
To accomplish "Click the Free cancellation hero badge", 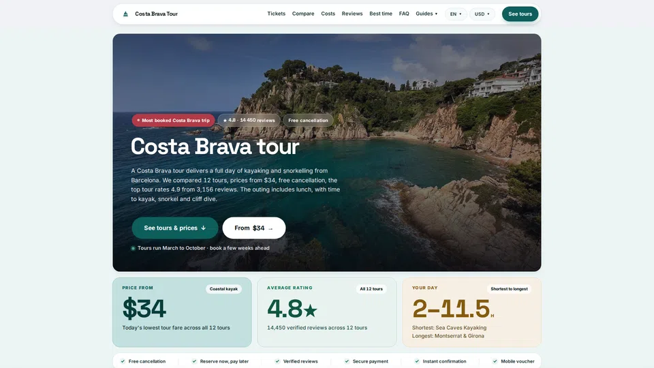I will tap(308, 120).
